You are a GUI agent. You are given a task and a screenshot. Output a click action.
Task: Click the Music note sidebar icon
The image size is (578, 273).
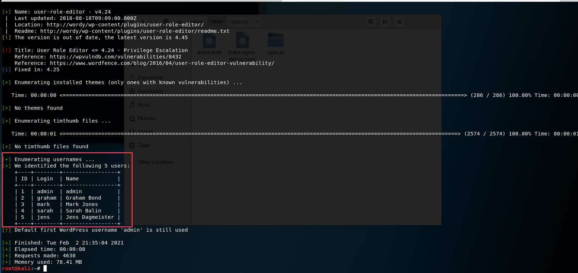132,105
